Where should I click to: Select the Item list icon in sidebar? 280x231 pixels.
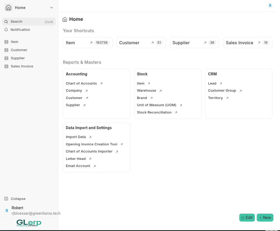[x=6, y=42]
